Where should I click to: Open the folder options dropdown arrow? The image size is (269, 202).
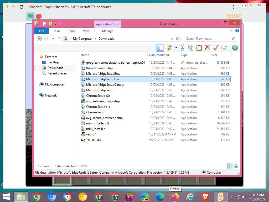pos(176,48)
